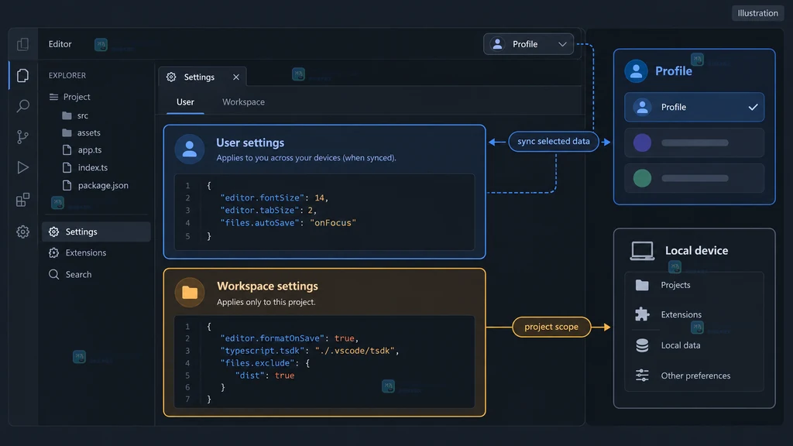
Task: Click the sync selected data pill
Action: point(553,141)
